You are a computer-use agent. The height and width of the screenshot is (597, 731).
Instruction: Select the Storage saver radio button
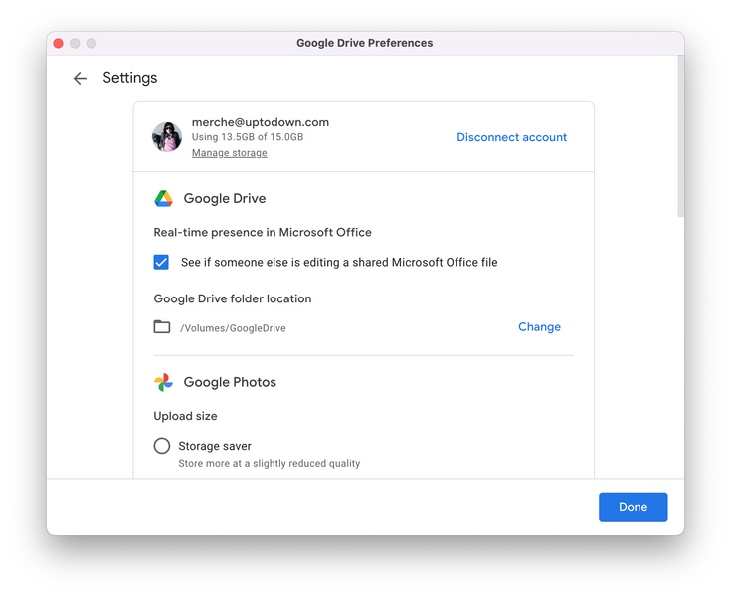(x=162, y=446)
